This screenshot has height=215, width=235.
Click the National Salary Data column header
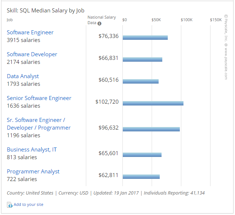102,20
